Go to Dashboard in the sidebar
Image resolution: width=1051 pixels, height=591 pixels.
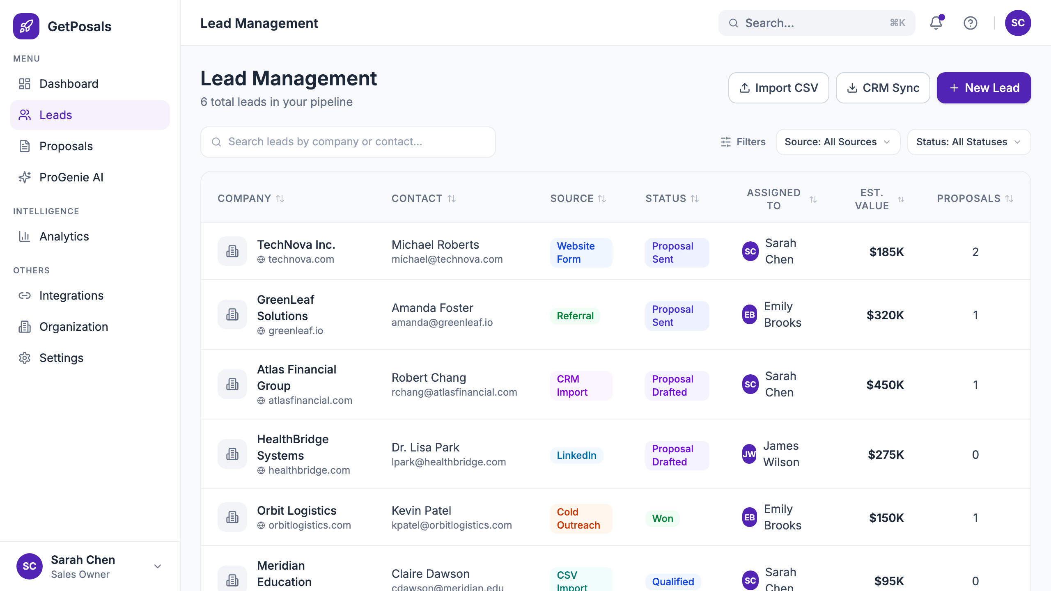point(89,84)
